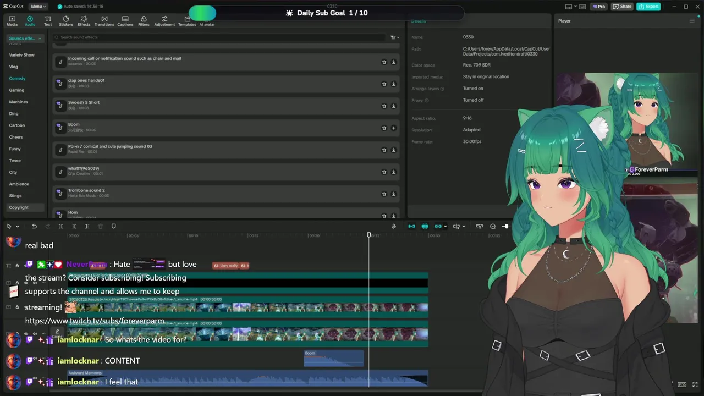Click the trash Delete clip icon

click(100, 226)
